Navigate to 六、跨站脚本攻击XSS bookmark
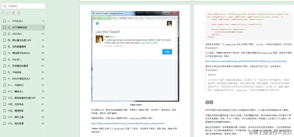The width and height of the screenshot is (294, 137). click(23, 53)
